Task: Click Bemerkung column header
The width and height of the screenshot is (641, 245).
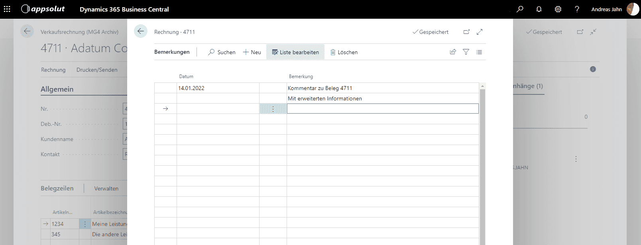Action: coord(301,76)
